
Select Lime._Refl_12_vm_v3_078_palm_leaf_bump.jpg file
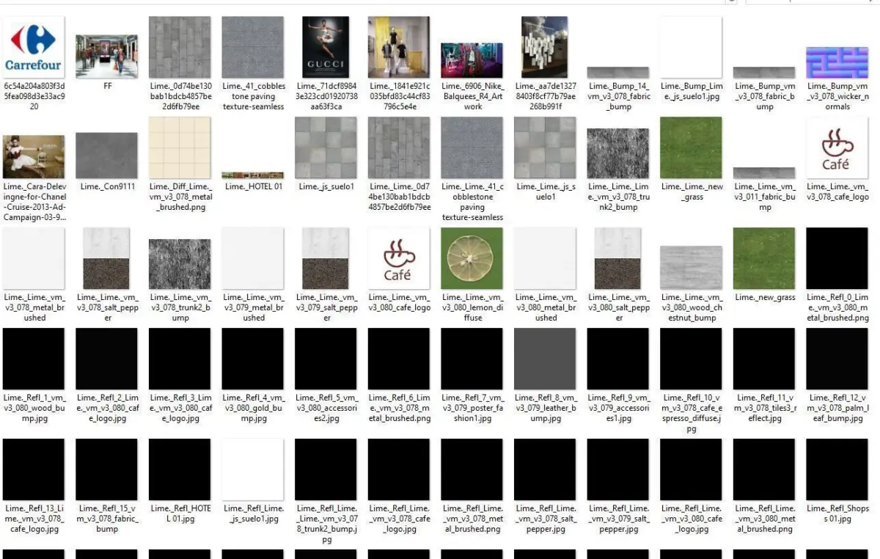pos(837,359)
